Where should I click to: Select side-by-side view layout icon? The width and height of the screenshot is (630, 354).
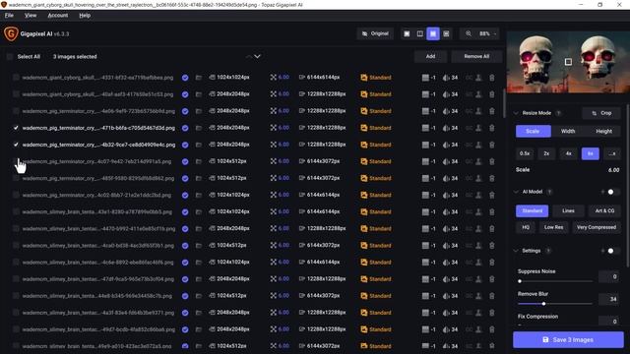[x=433, y=33]
